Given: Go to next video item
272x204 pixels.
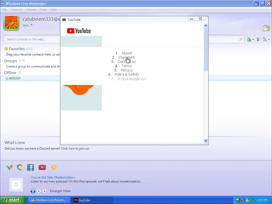Looking at the screenshot, I should click(45, 191).
